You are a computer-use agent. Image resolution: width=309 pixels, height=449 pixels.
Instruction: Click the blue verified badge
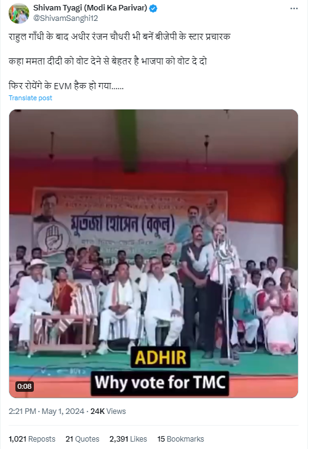click(x=153, y=9)
